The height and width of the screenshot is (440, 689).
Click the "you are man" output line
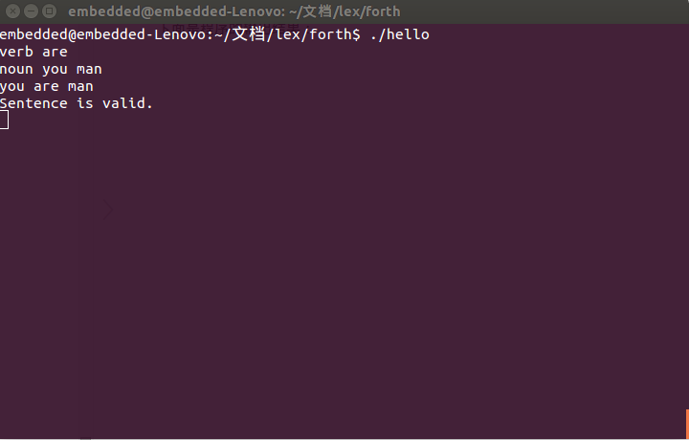(x=46, y=86)
